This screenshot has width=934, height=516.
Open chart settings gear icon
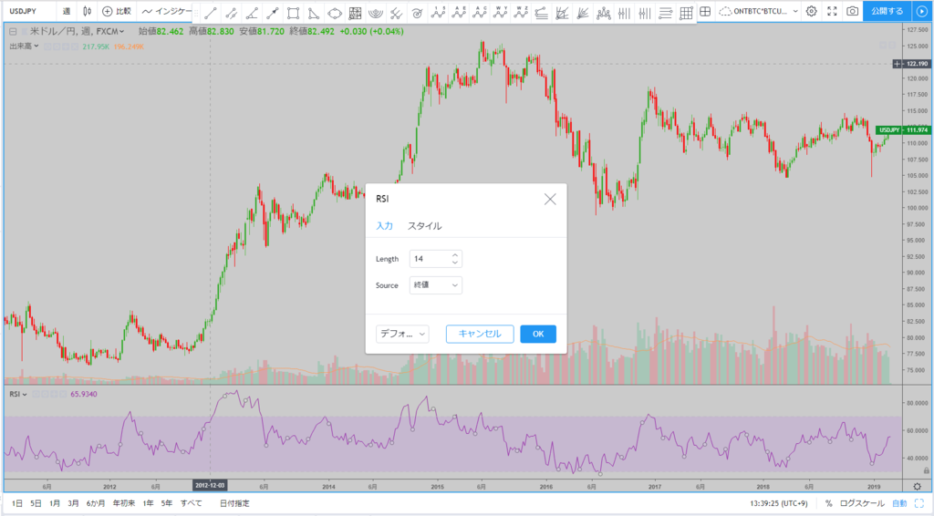811,11
